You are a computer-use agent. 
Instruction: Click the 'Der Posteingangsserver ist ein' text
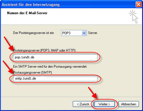pos(33,33)
